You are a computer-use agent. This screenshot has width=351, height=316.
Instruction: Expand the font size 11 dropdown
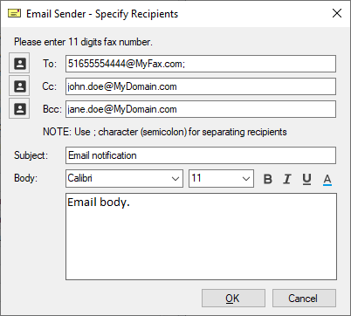[x=246, y=179]
